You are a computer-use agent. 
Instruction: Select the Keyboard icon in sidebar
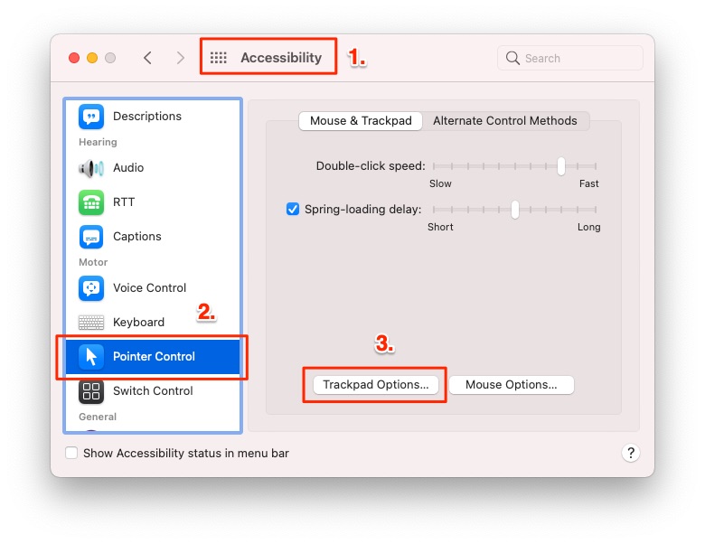tap(91, 323)
